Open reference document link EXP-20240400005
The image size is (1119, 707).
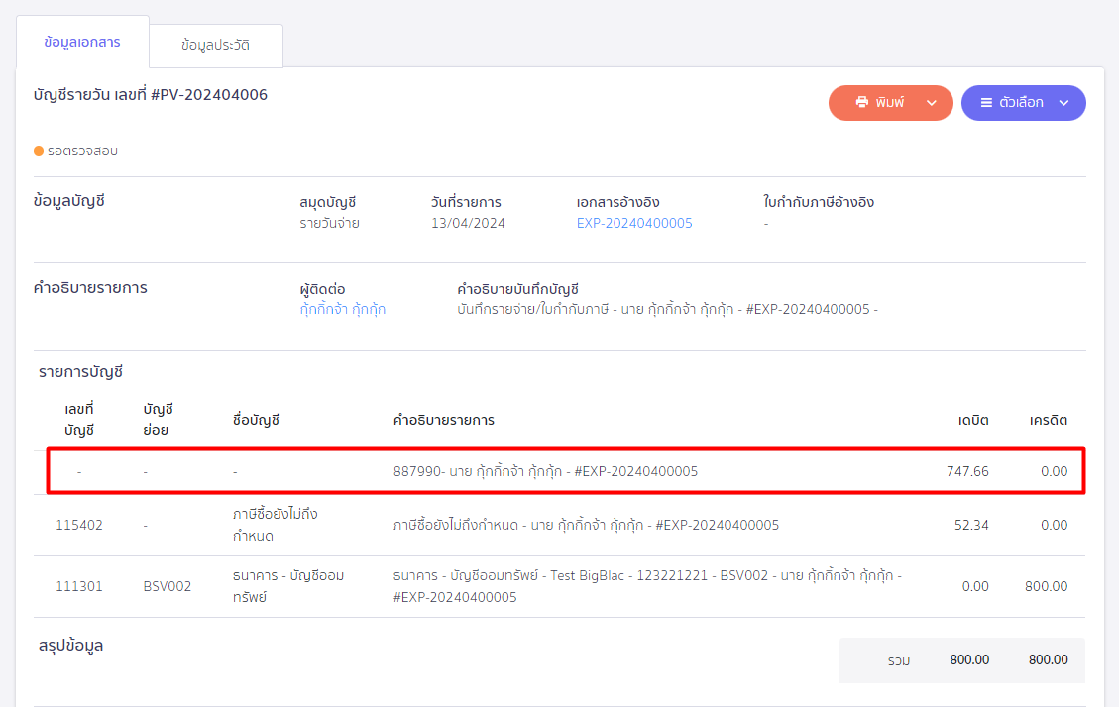(x=634, y=223)
